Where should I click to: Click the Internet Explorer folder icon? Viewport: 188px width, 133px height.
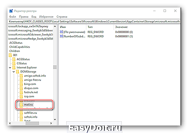(x=14, y=68)
